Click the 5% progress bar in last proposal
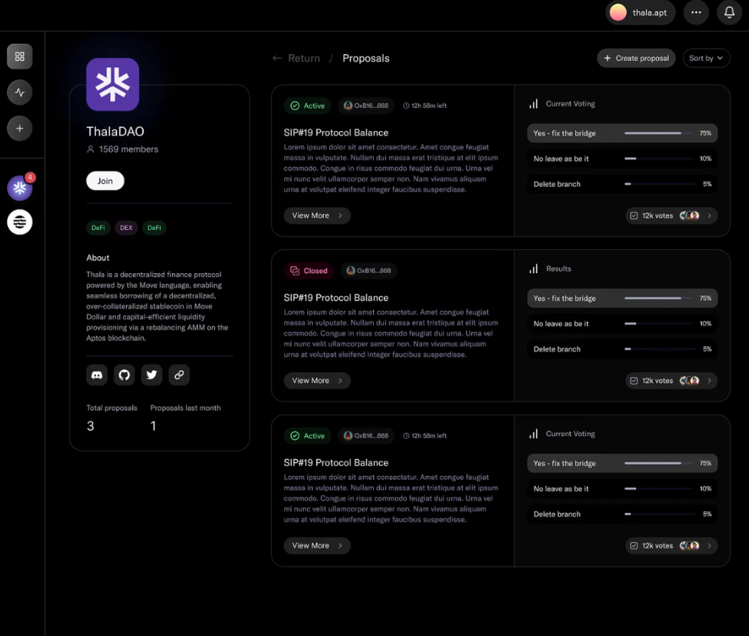Image resolution: width=749 pixels, height=636 pixels. pos(660,514)
